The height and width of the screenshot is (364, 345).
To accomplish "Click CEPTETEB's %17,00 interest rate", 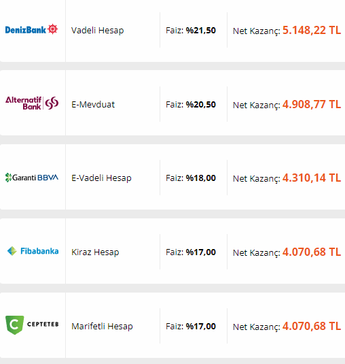I will 201,326.
